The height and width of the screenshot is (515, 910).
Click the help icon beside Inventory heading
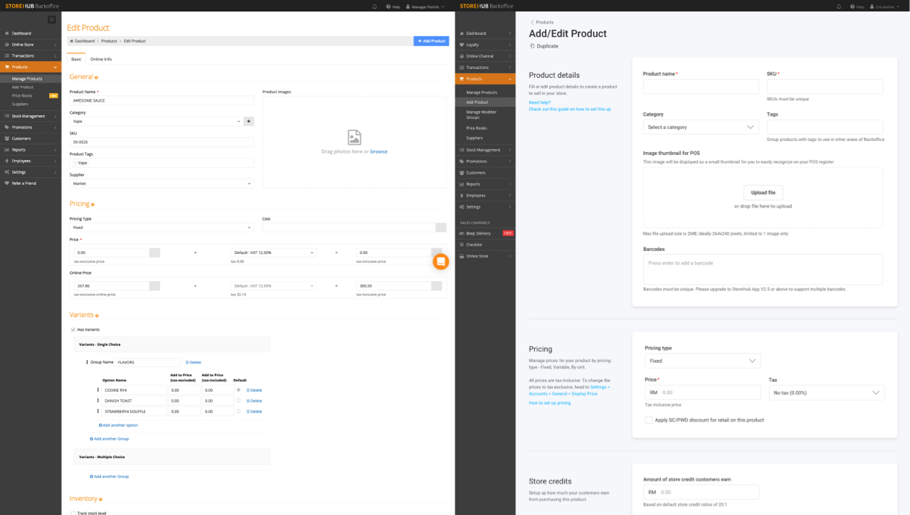101,499
